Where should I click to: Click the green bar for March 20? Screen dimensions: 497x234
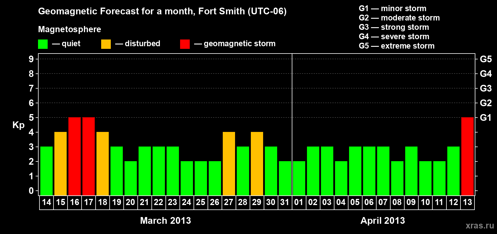point(131,178)
